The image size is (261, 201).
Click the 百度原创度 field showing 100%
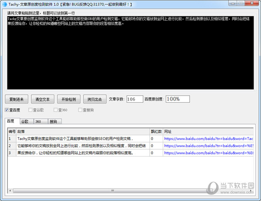177,99
